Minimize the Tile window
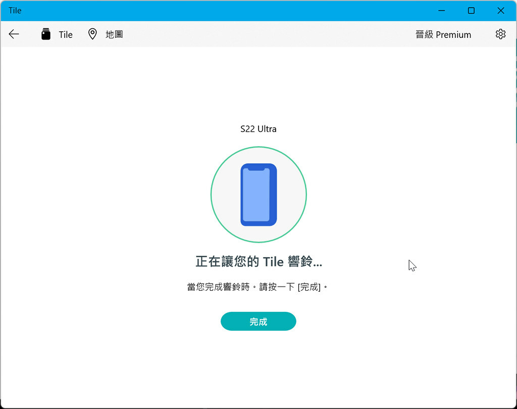The image size is (517, 409). click(441, 11)
